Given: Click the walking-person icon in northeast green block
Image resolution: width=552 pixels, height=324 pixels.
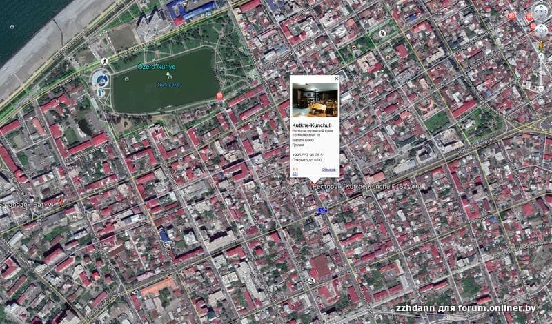Looking at the screenshot, I should click(x=382, y=34).
